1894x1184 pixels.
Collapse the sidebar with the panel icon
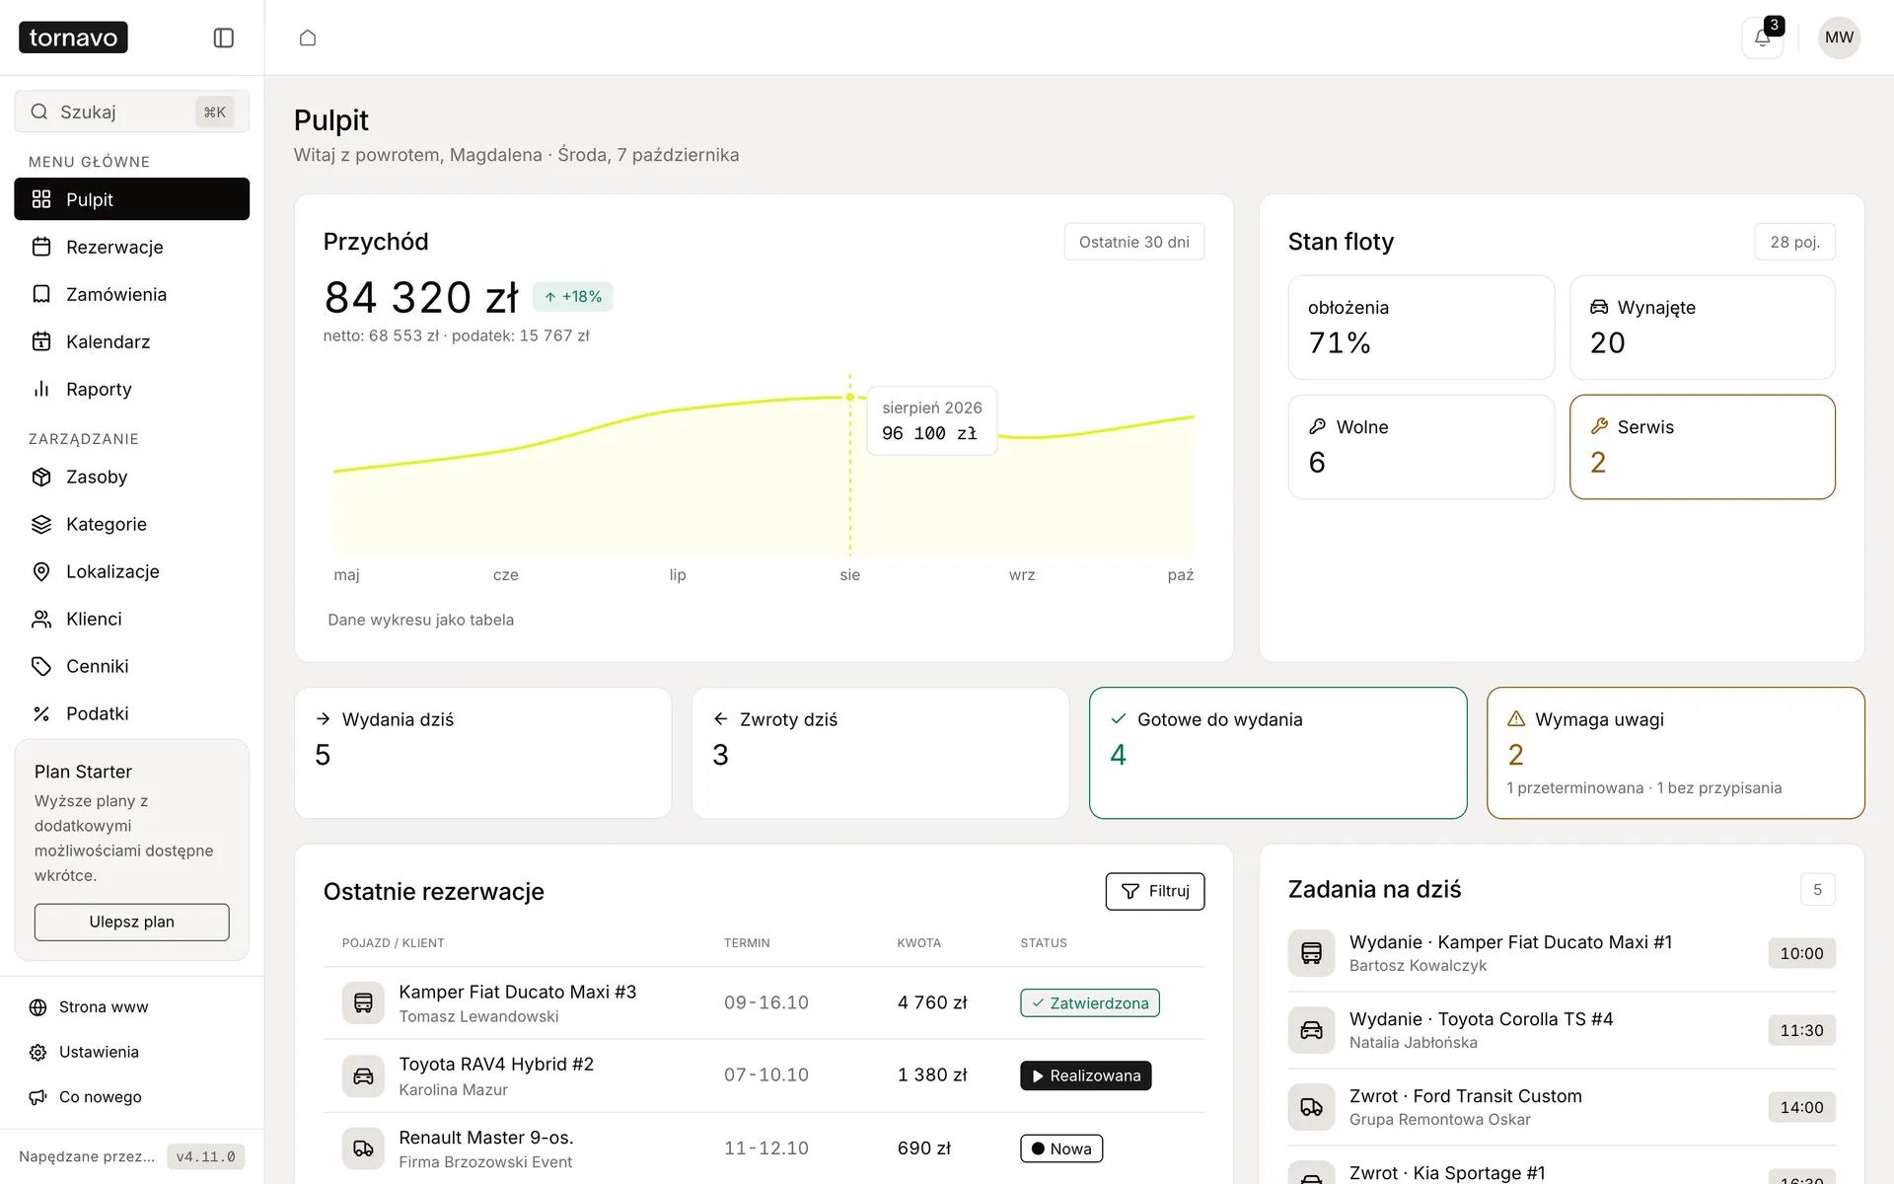click(224, 37)
